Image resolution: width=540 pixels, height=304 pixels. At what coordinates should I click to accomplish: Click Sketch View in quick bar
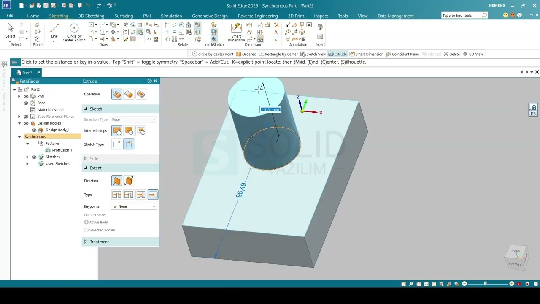tap(313, 54)
